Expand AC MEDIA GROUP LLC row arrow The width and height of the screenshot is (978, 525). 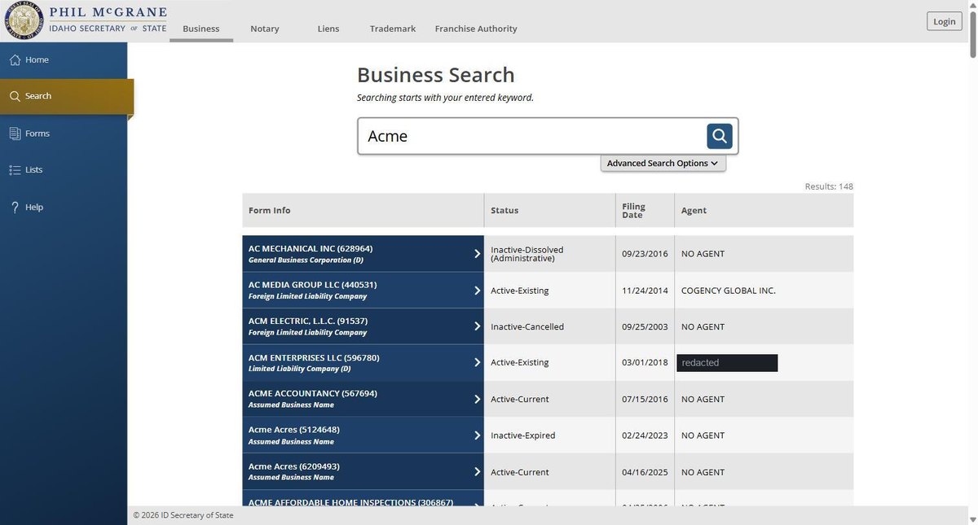478,291
